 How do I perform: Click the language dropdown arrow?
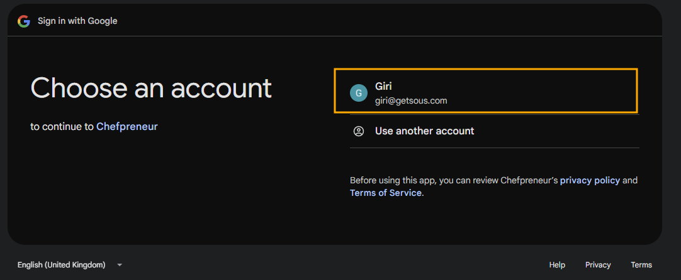click(120, 265)
